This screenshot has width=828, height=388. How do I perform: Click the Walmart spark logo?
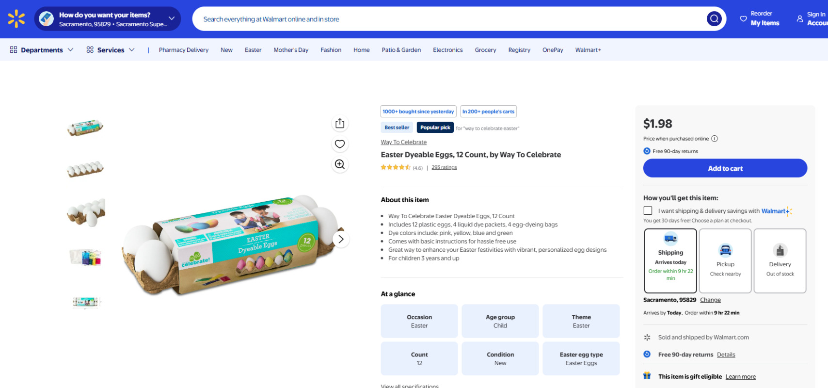click(16, 19)
